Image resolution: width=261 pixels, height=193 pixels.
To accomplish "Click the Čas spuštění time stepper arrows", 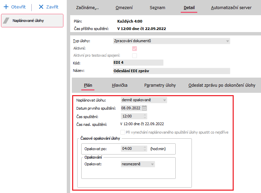I will pyautogui.click(x=145, y=116).
